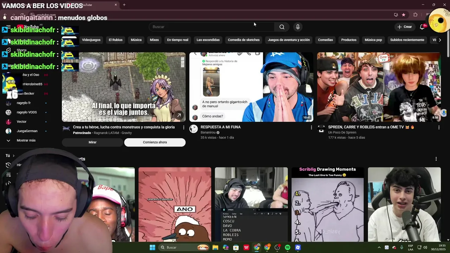Show hidden system tray icons
This screenshot has width=450, height=253.
(379, 247)
